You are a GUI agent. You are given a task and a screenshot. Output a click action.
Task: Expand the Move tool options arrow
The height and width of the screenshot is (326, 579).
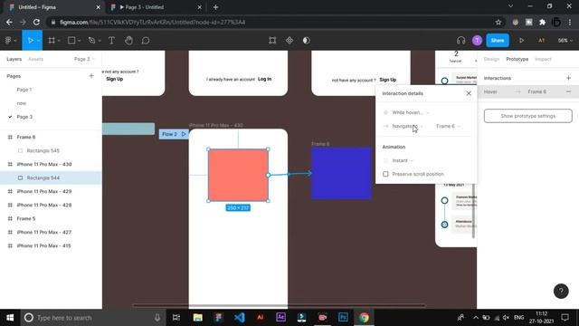pyautogui.click(x=38, y=41)
